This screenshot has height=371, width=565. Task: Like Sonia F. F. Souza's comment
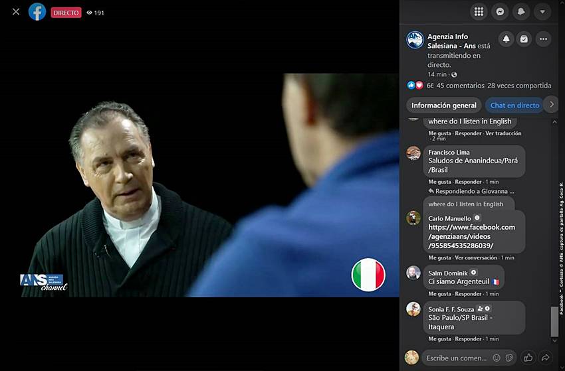[439, 339]
